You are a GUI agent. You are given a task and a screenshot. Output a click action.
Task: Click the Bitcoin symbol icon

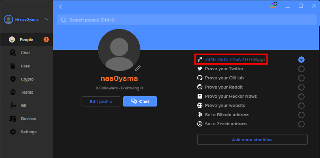(x=200, y=115)
